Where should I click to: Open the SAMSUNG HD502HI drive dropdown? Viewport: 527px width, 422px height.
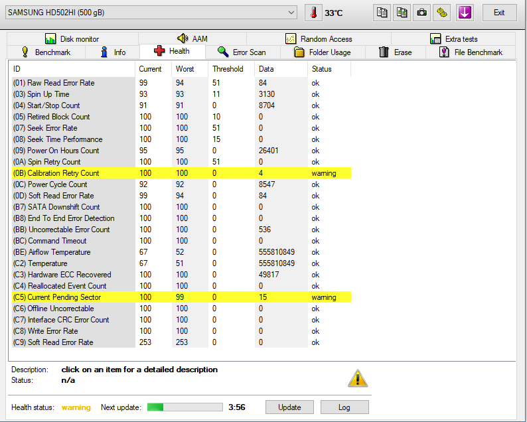151,13
